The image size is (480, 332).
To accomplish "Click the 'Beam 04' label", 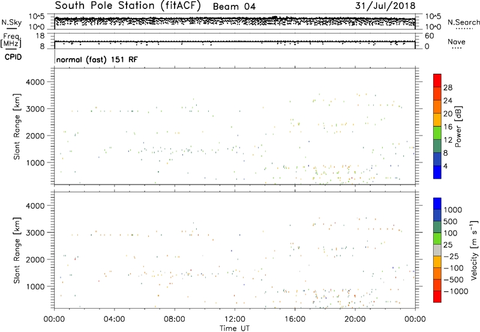I will 234,7.
